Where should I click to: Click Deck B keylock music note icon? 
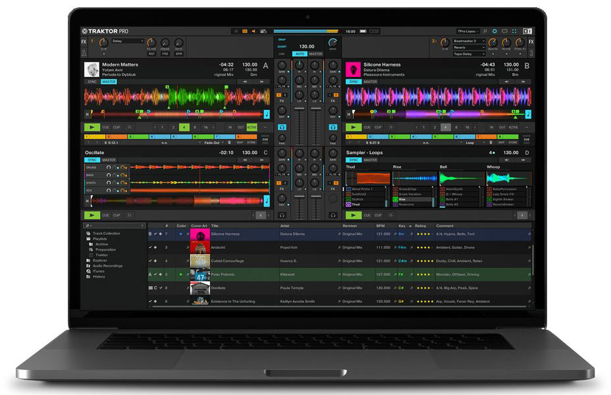point(528,114)
